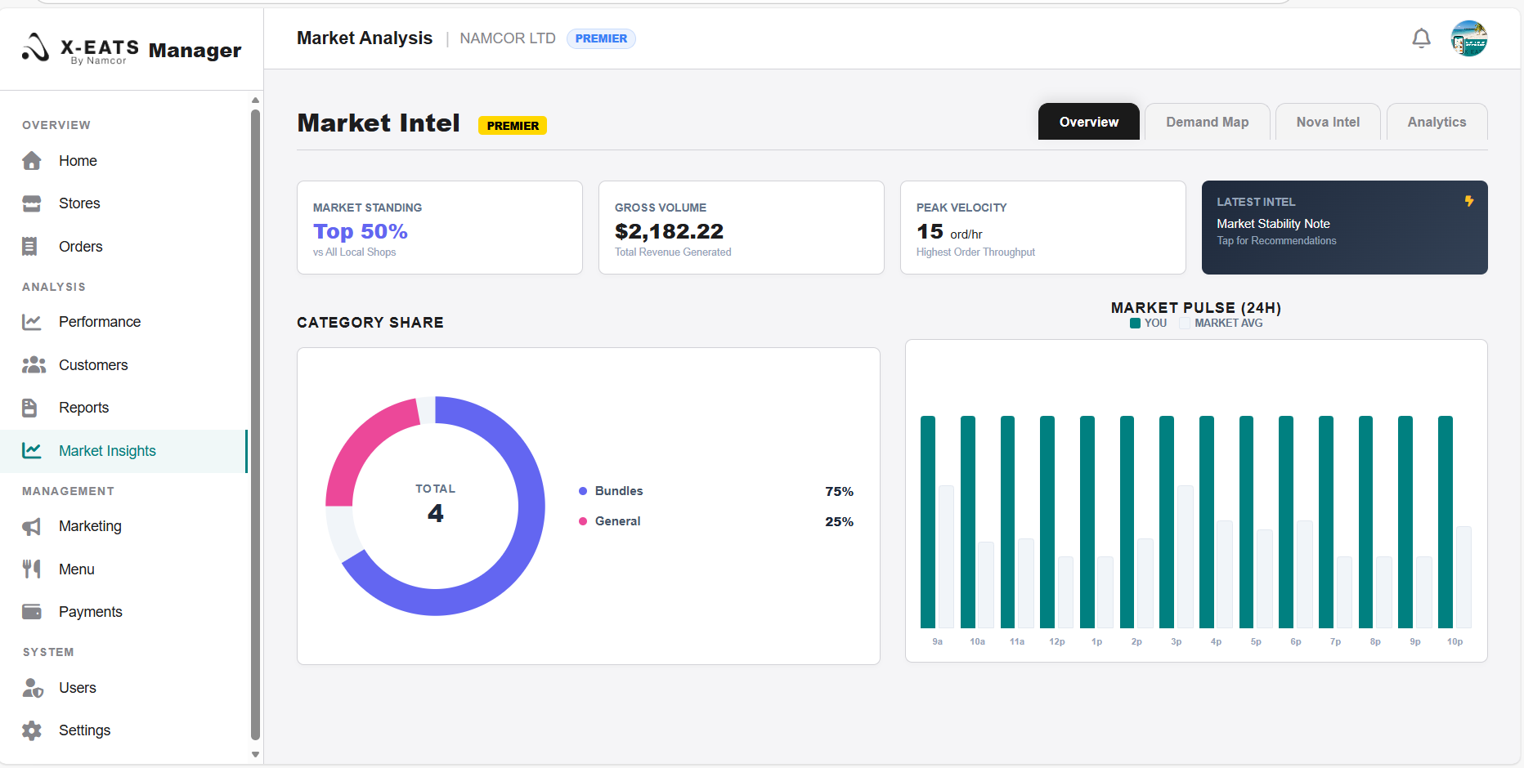The image size is (1524, 768).
Task: Select the Menu fork and knife icon
Action: pos(32,569)
